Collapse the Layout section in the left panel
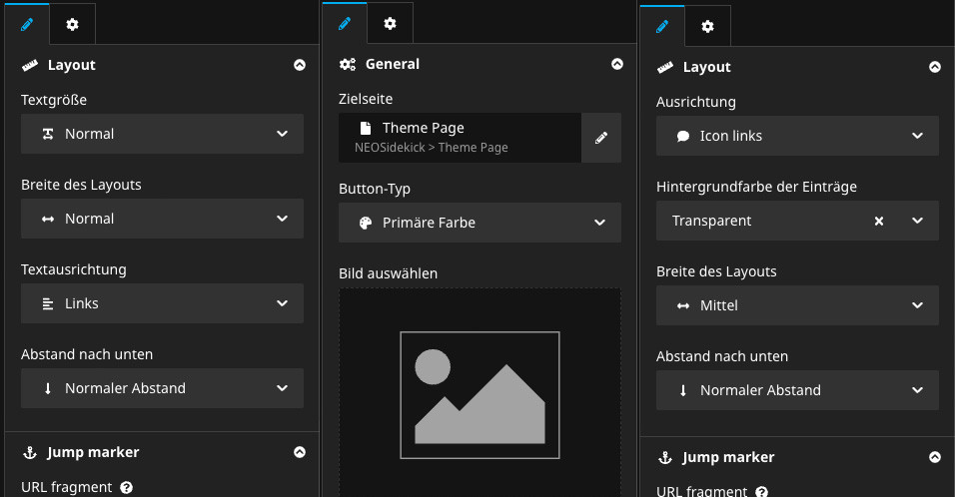The width and height of the screenshot is (955, 497). (x=300, y=65)
